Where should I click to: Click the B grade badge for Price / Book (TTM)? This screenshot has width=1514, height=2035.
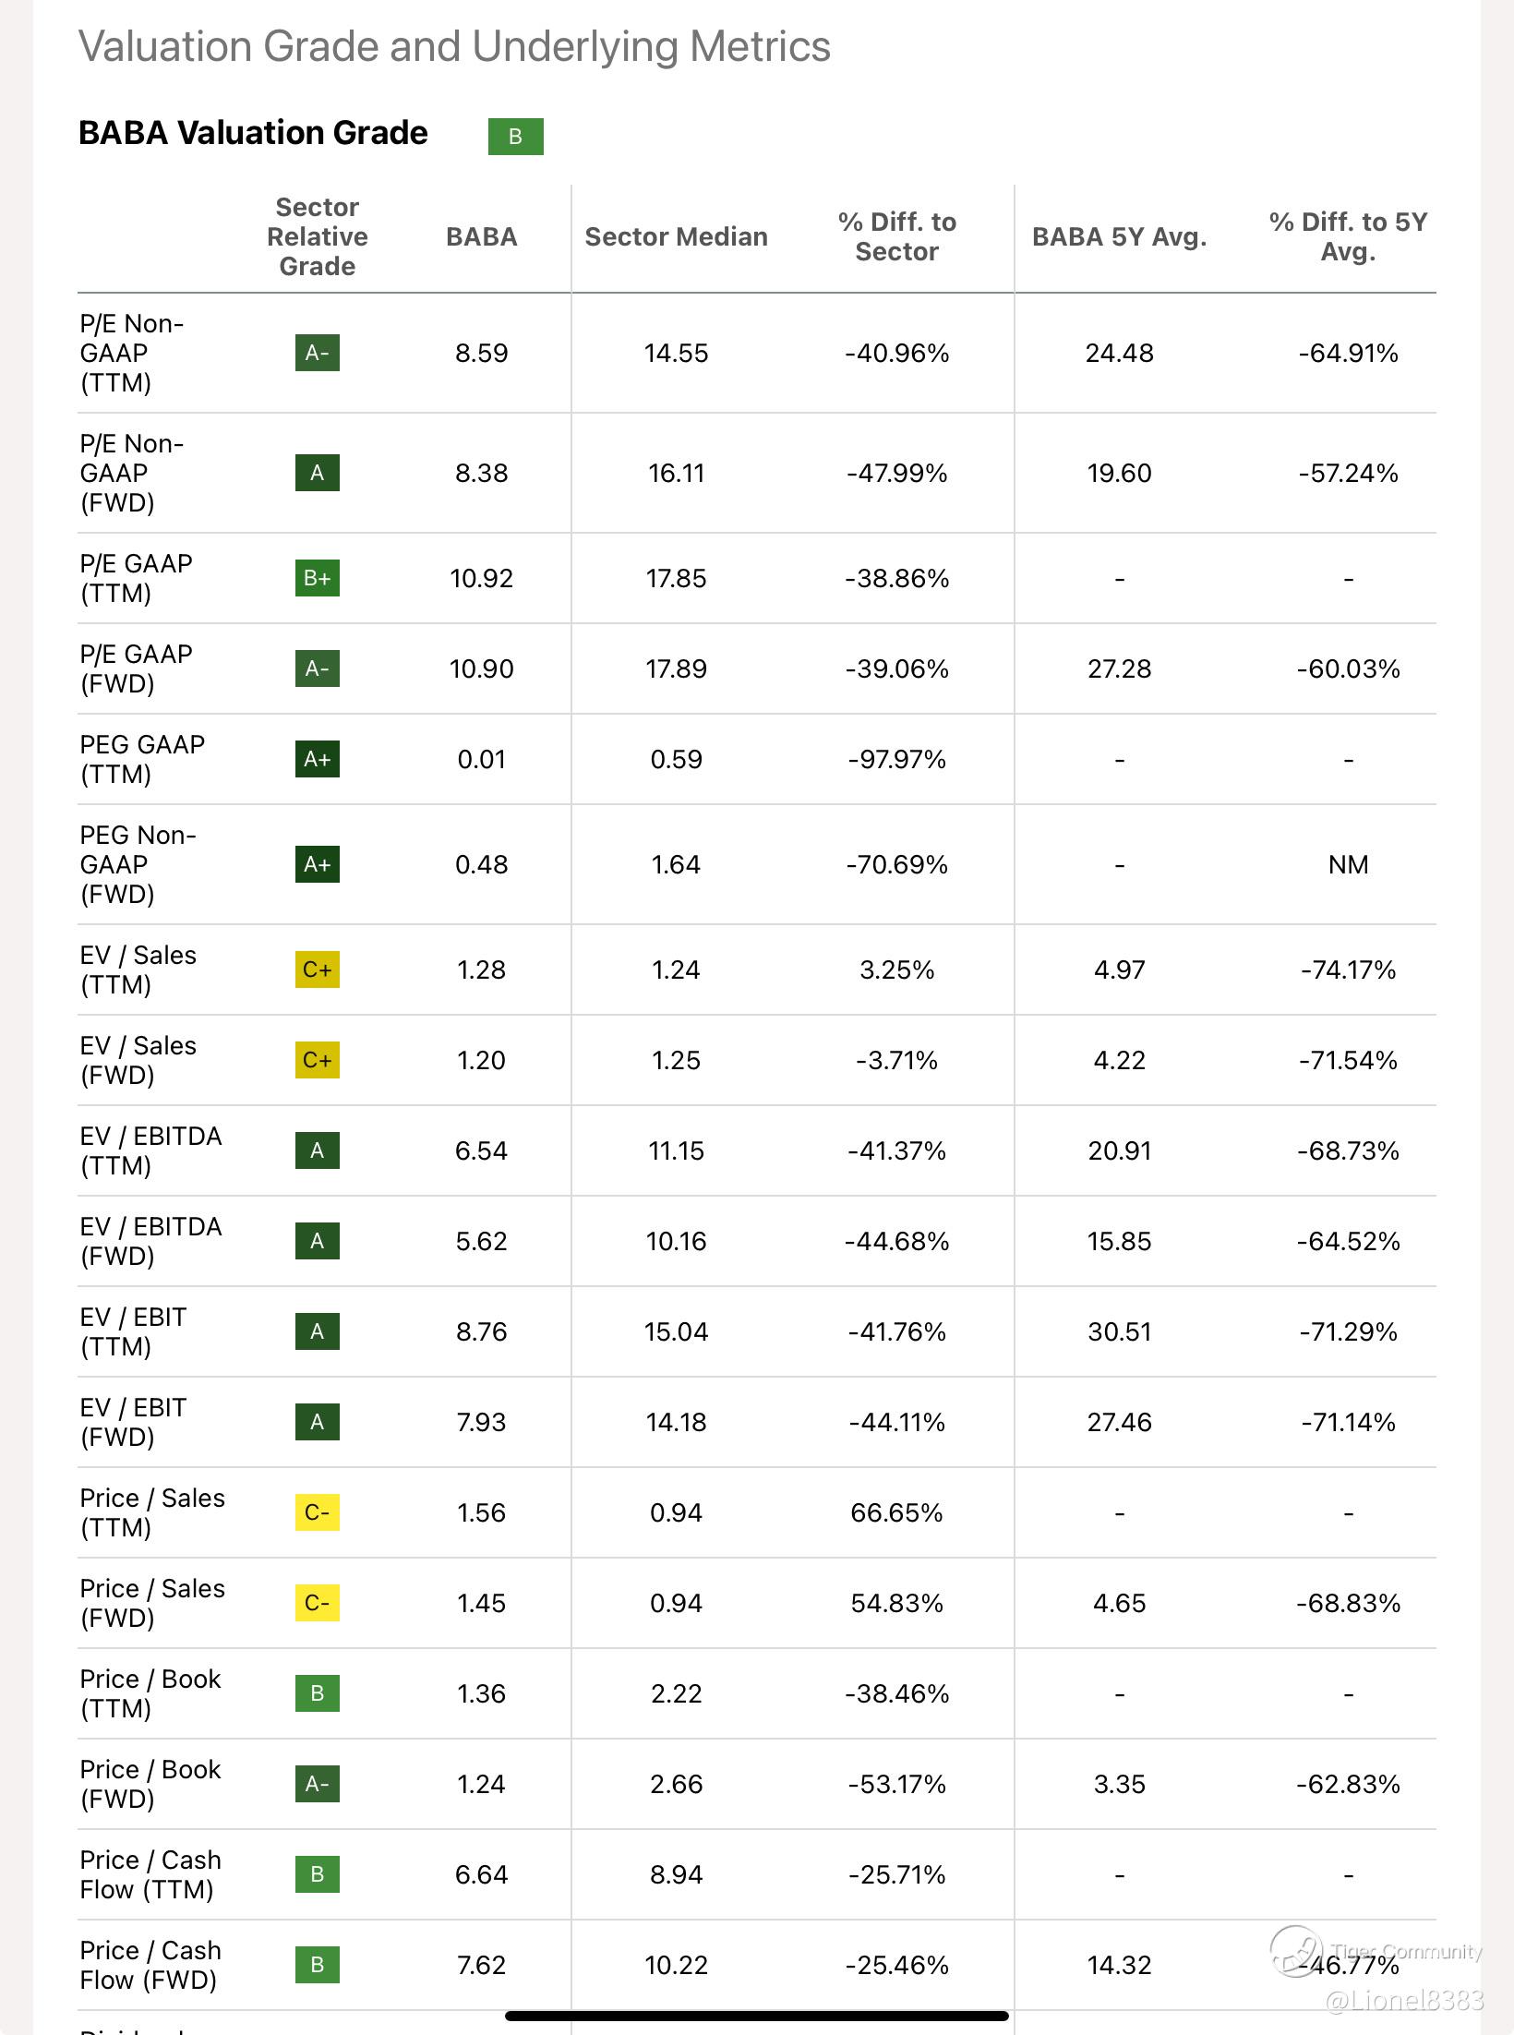coord(317,1693)
